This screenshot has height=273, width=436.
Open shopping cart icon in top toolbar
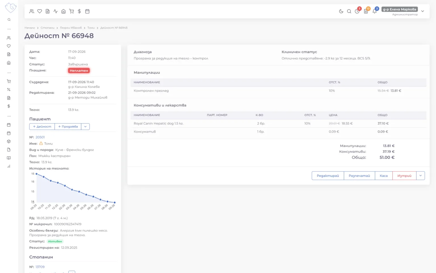coord(72,11)
